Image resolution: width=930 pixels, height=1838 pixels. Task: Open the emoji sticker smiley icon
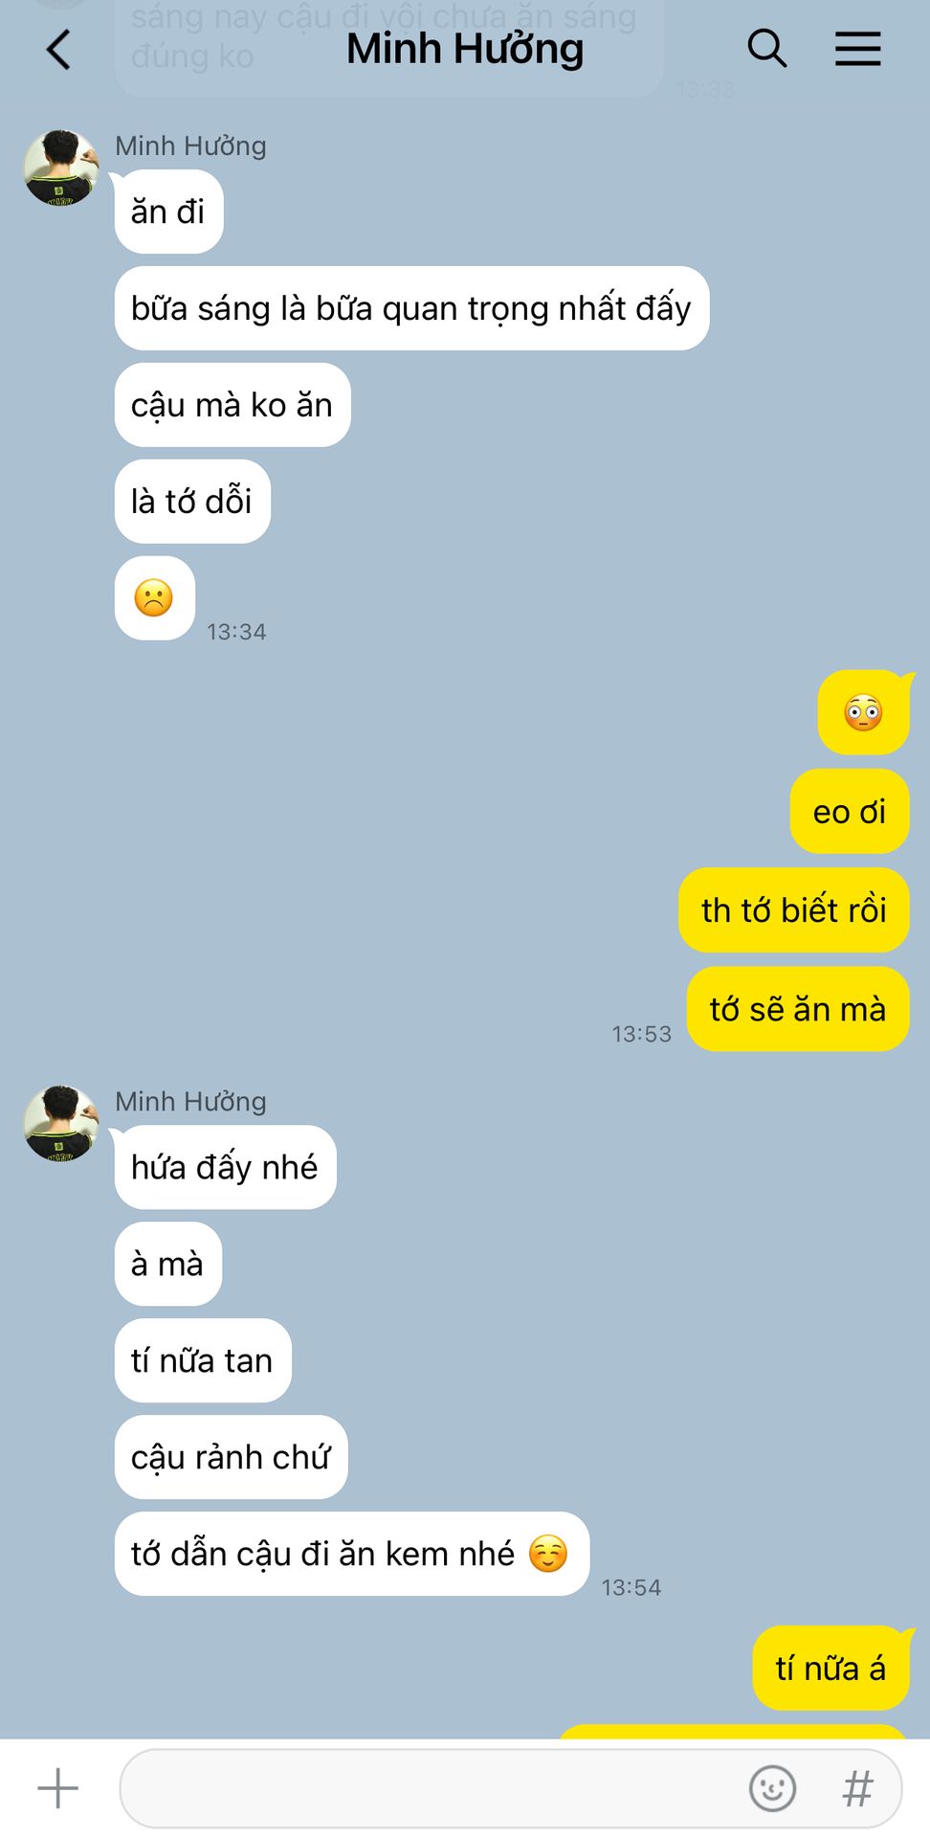coord(771,1788)
